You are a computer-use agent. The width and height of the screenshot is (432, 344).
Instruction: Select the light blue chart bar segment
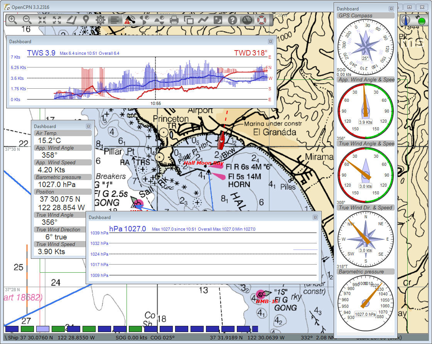[x=42, y=329]
